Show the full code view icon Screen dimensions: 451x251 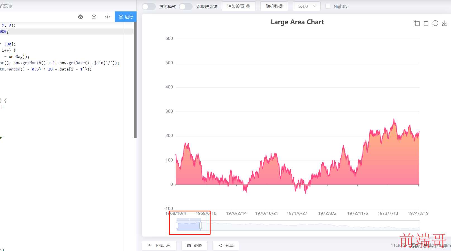108,17
